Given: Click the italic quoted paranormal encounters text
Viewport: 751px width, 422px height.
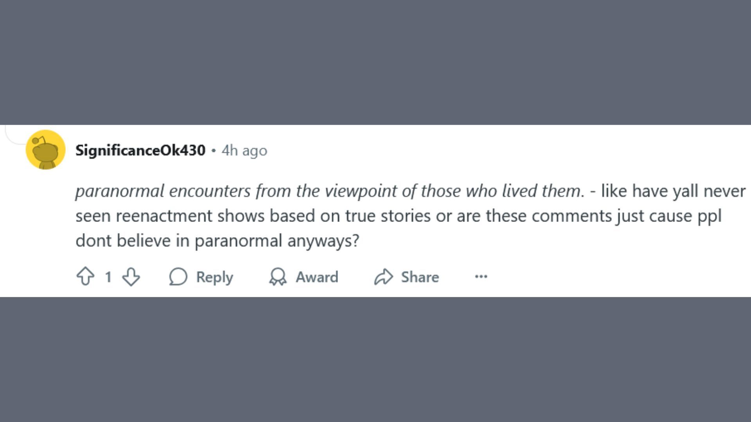Looking at the screenshot, I should (x=329, y=191).
